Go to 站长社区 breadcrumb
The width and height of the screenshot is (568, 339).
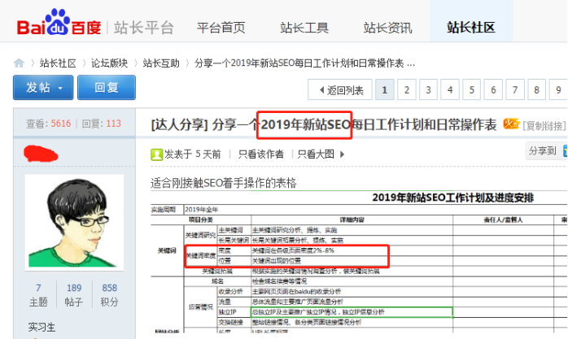coord(58,63)
